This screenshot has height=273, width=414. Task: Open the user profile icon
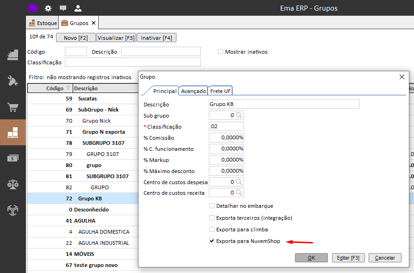click(78, 8)
